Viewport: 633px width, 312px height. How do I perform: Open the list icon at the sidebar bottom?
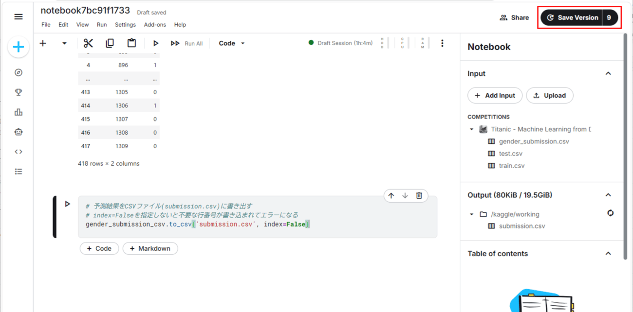click(19, 172)
